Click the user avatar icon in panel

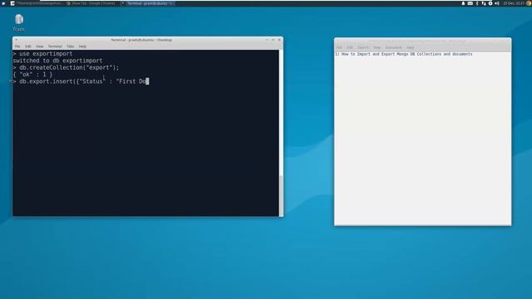(x=529, y=3)
